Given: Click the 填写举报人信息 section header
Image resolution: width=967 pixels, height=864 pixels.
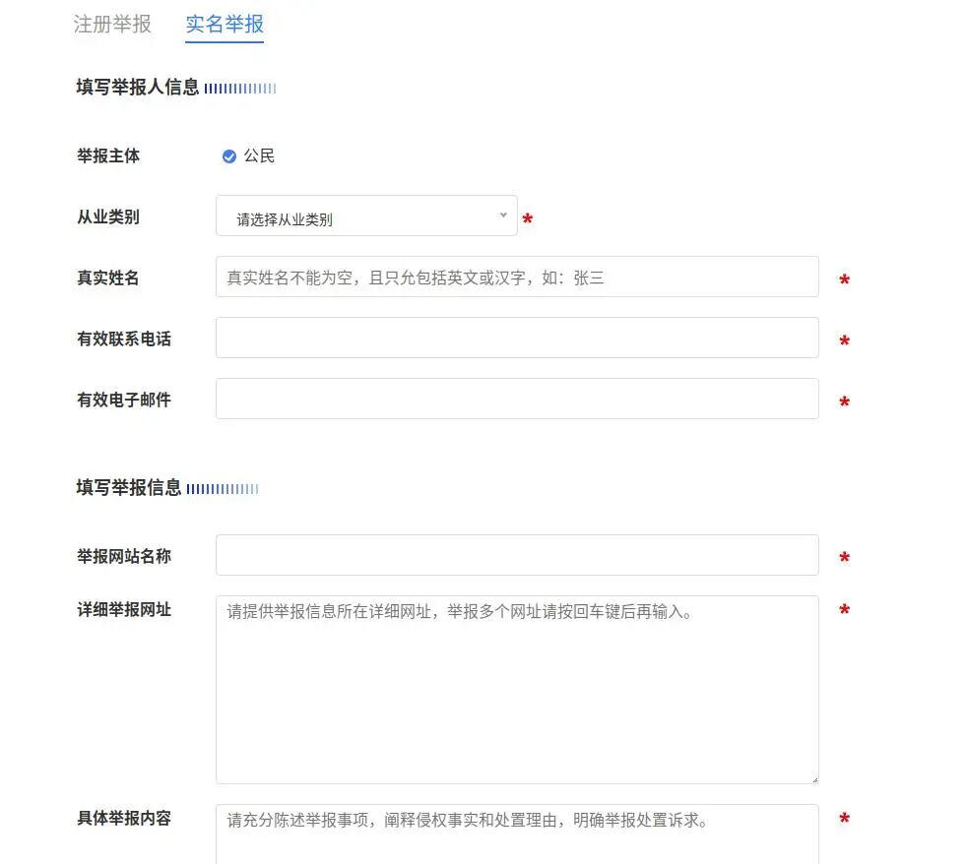Looking at the screenshot, I should (140, 88).
